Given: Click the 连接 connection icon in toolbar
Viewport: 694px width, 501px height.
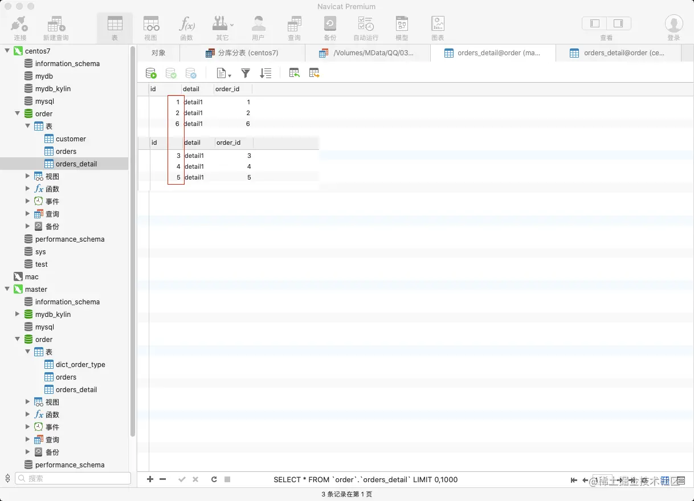Looking at the screenshot, I should tap(20, 27).
